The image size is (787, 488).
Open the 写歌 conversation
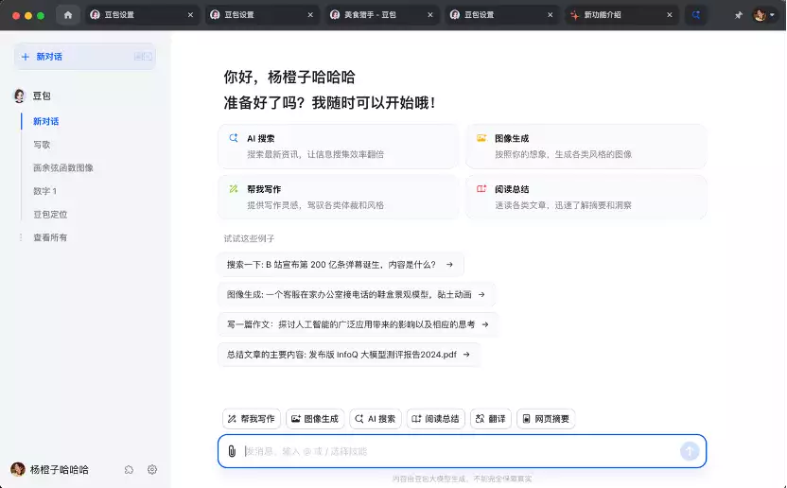[42, 145]
